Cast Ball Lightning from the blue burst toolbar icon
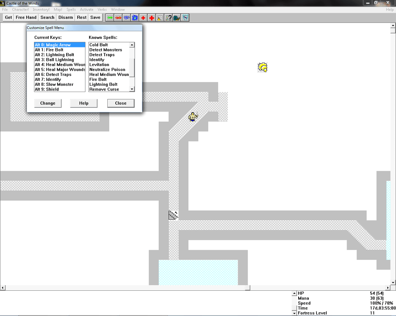The image size is (396, 316). pos(135,18)
